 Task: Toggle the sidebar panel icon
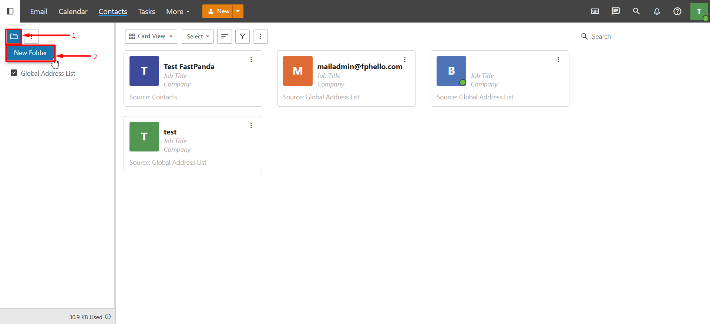[10, 11]
